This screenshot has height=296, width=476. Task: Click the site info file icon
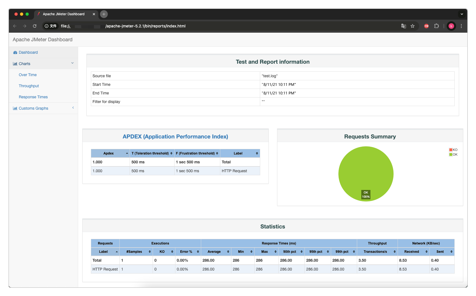[51, 26]
